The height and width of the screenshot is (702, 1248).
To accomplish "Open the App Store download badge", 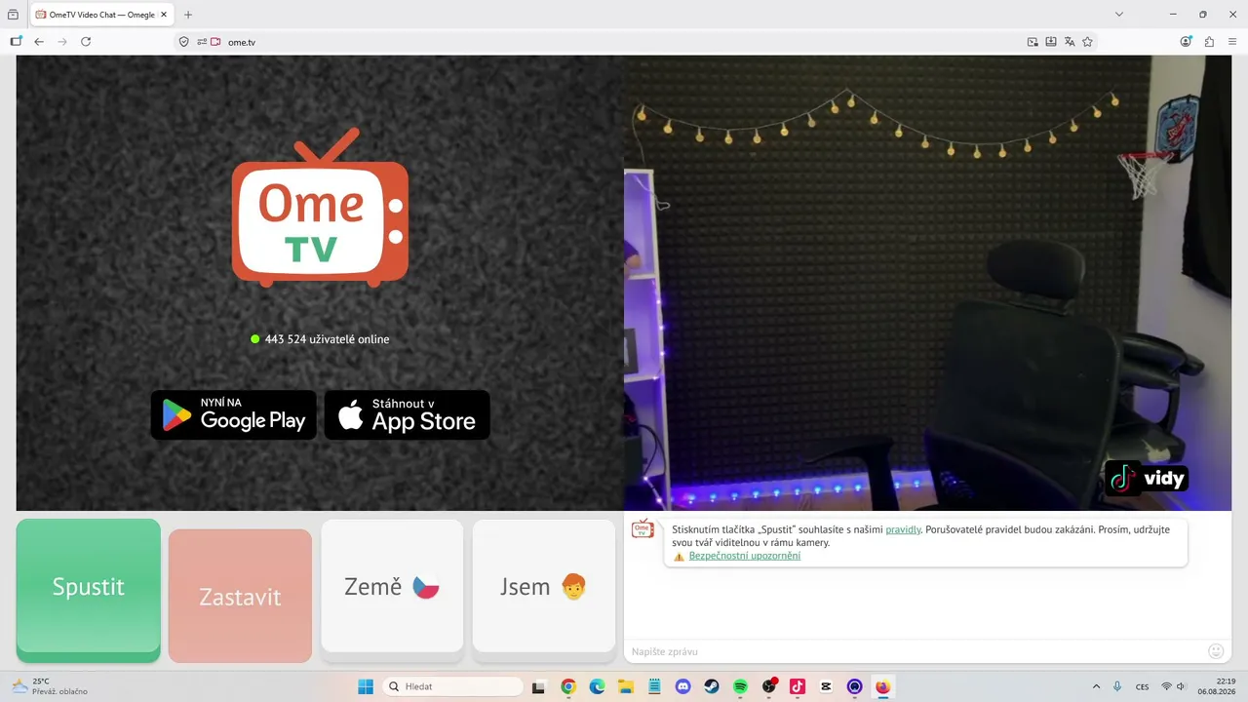I will pyautogui.click(x=408, y=415).
